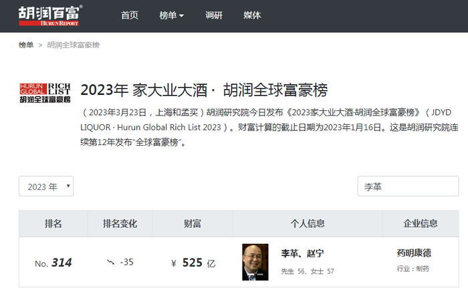Open the 调研 nav item

[215, 15]
